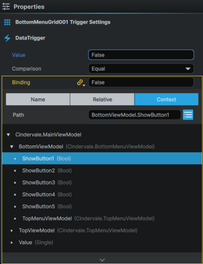Collapse the Cindervale.MainViewModel node
The height and width of the screenshot is (264, 203).
point(8,135)
